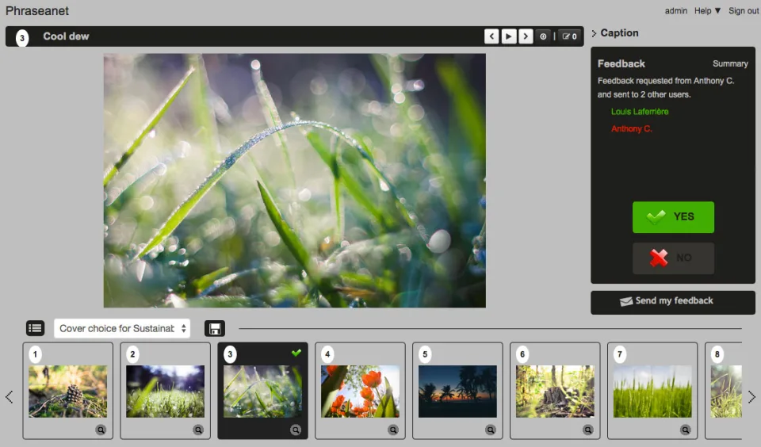Open the notes counter showing 0
The width and height of the screenshot is (761, 447).
click(x=570, y=36)
